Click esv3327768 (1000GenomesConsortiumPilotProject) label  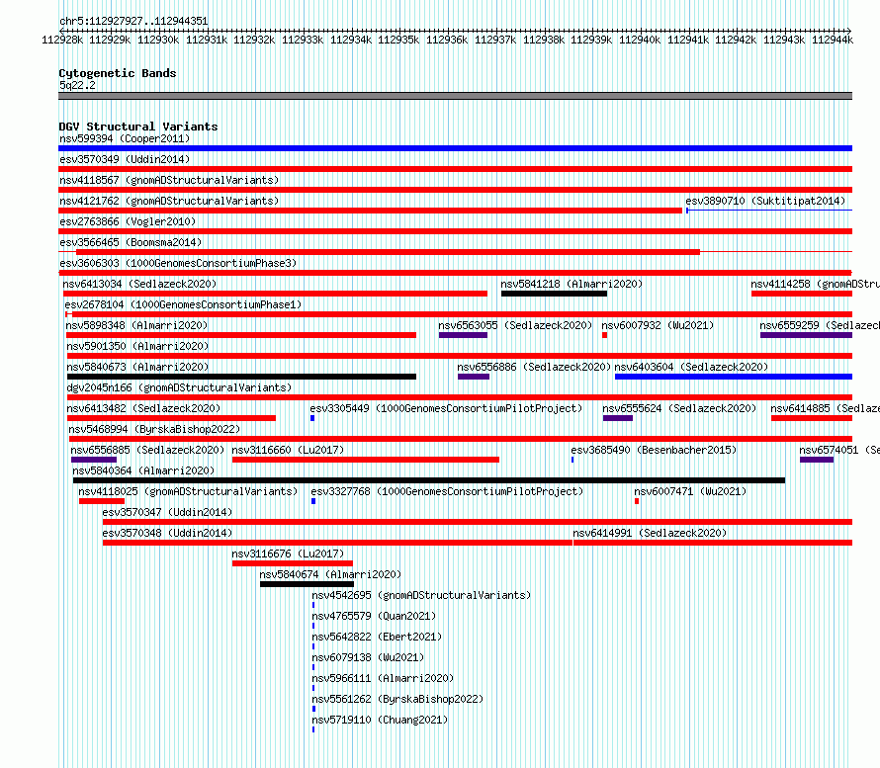point(447,491)
